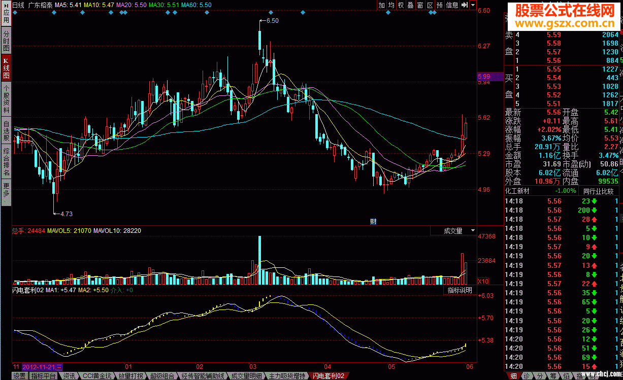The height and width of the screenshot is (380, 623).
Task: Toggle the 均 average line icon
Action: tap(391, 5)
